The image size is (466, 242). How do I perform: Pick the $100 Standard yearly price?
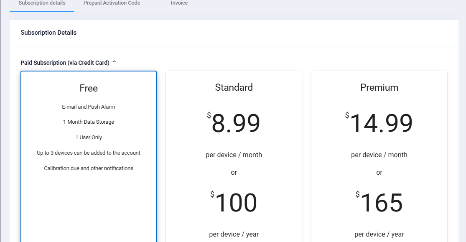point(234,202)
